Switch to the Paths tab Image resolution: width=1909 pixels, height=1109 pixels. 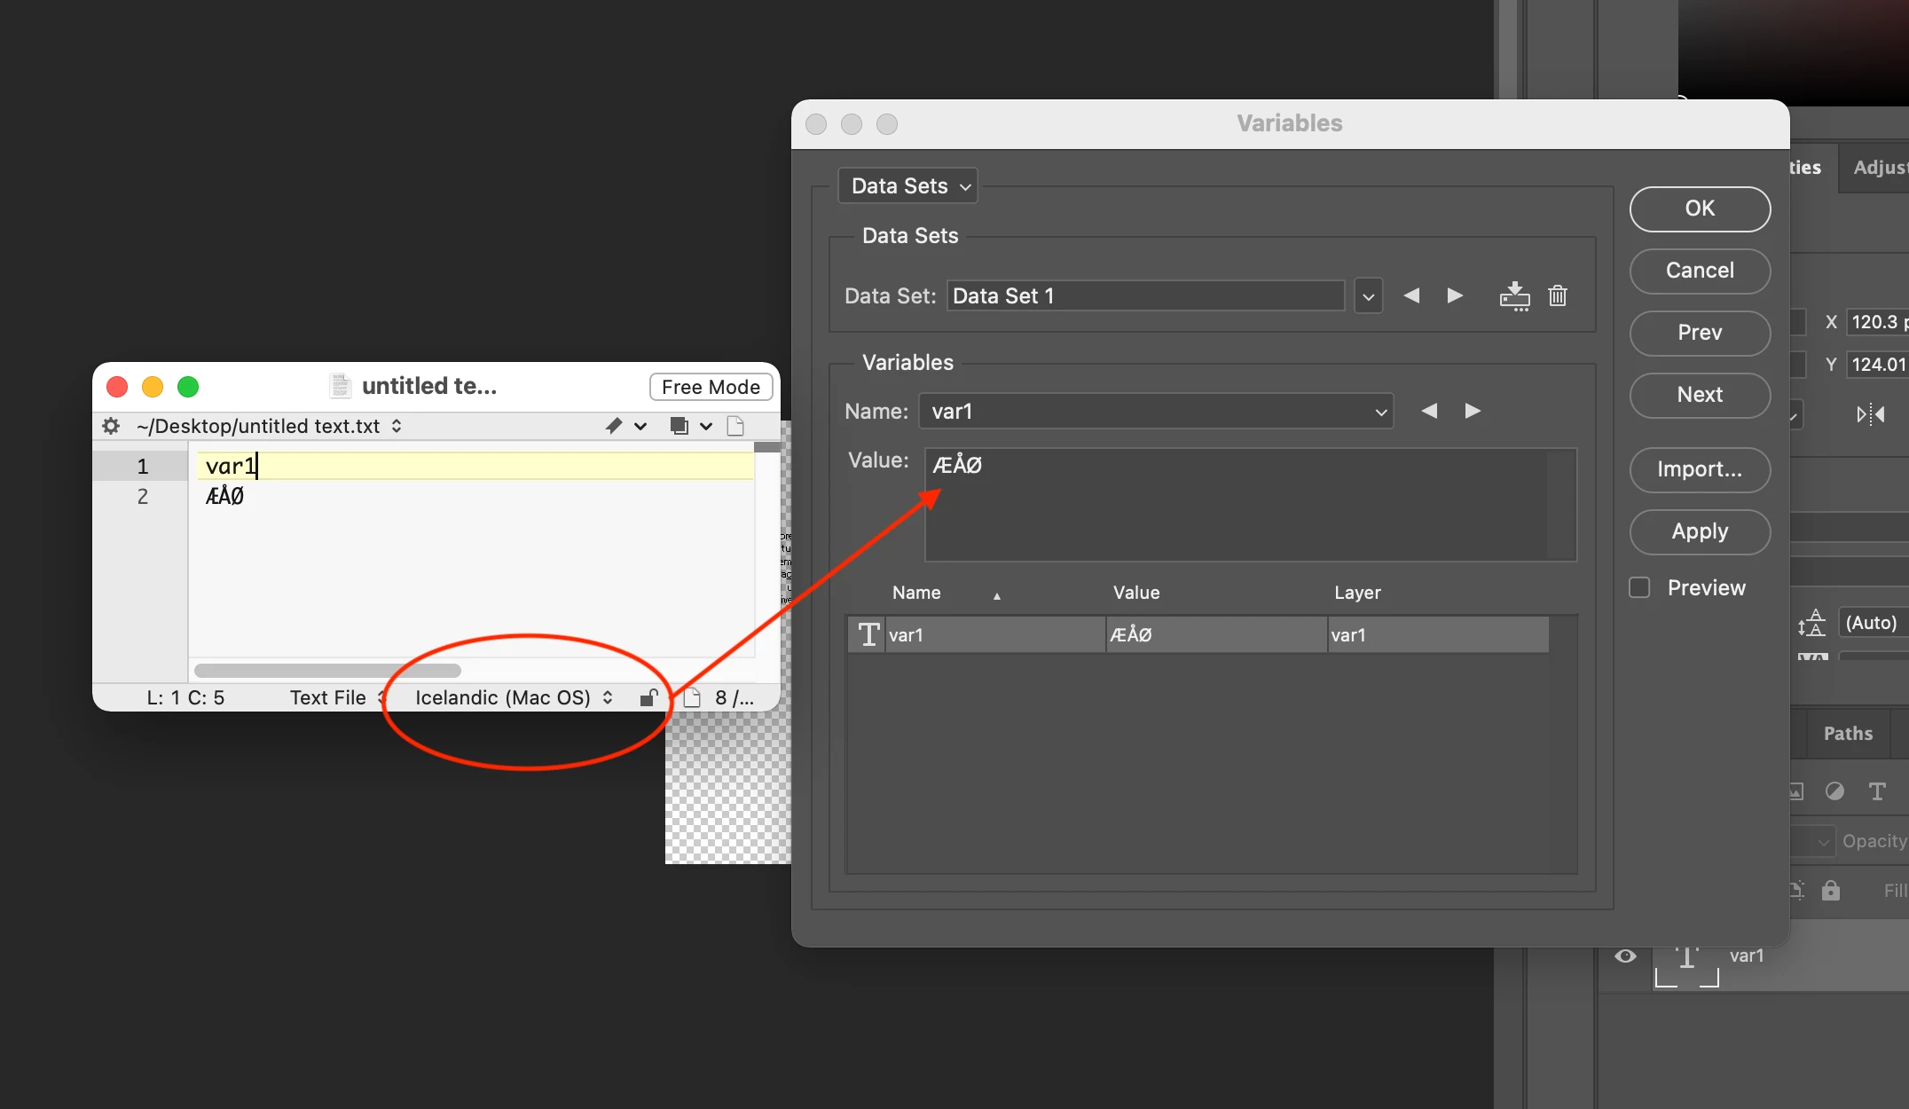(x=1848, y=734)
